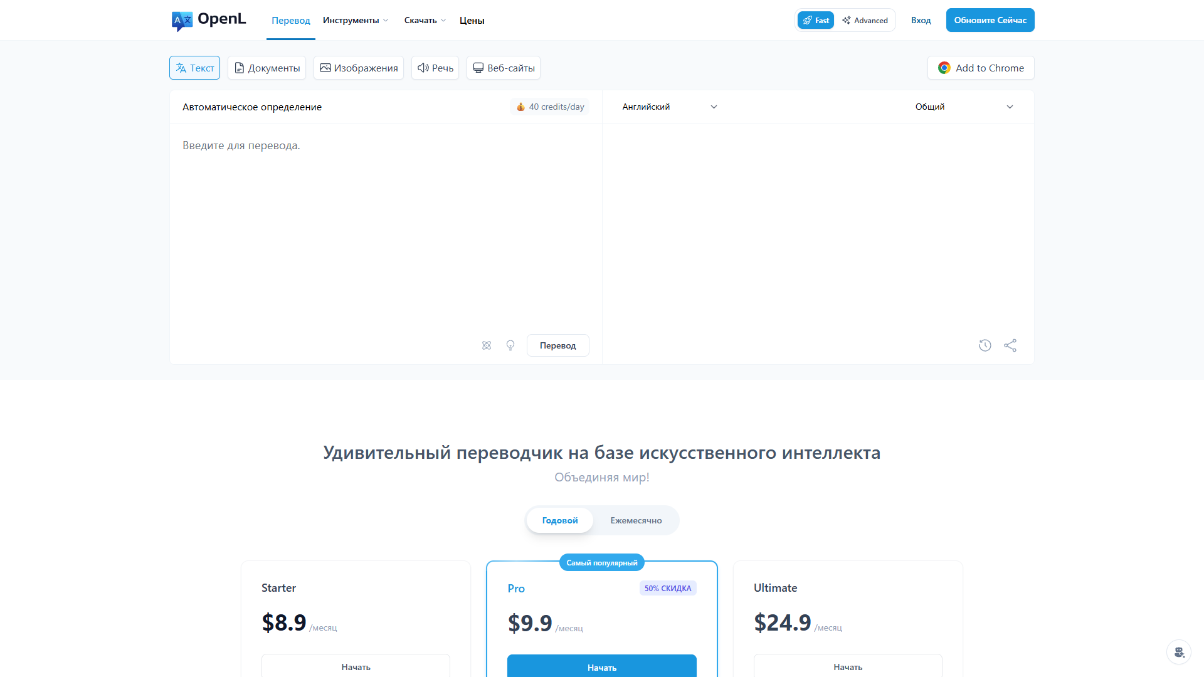The height and width of the screenshot is (677, 1204).
Task: Open translation history clock icon
Action: pos(985,345)
